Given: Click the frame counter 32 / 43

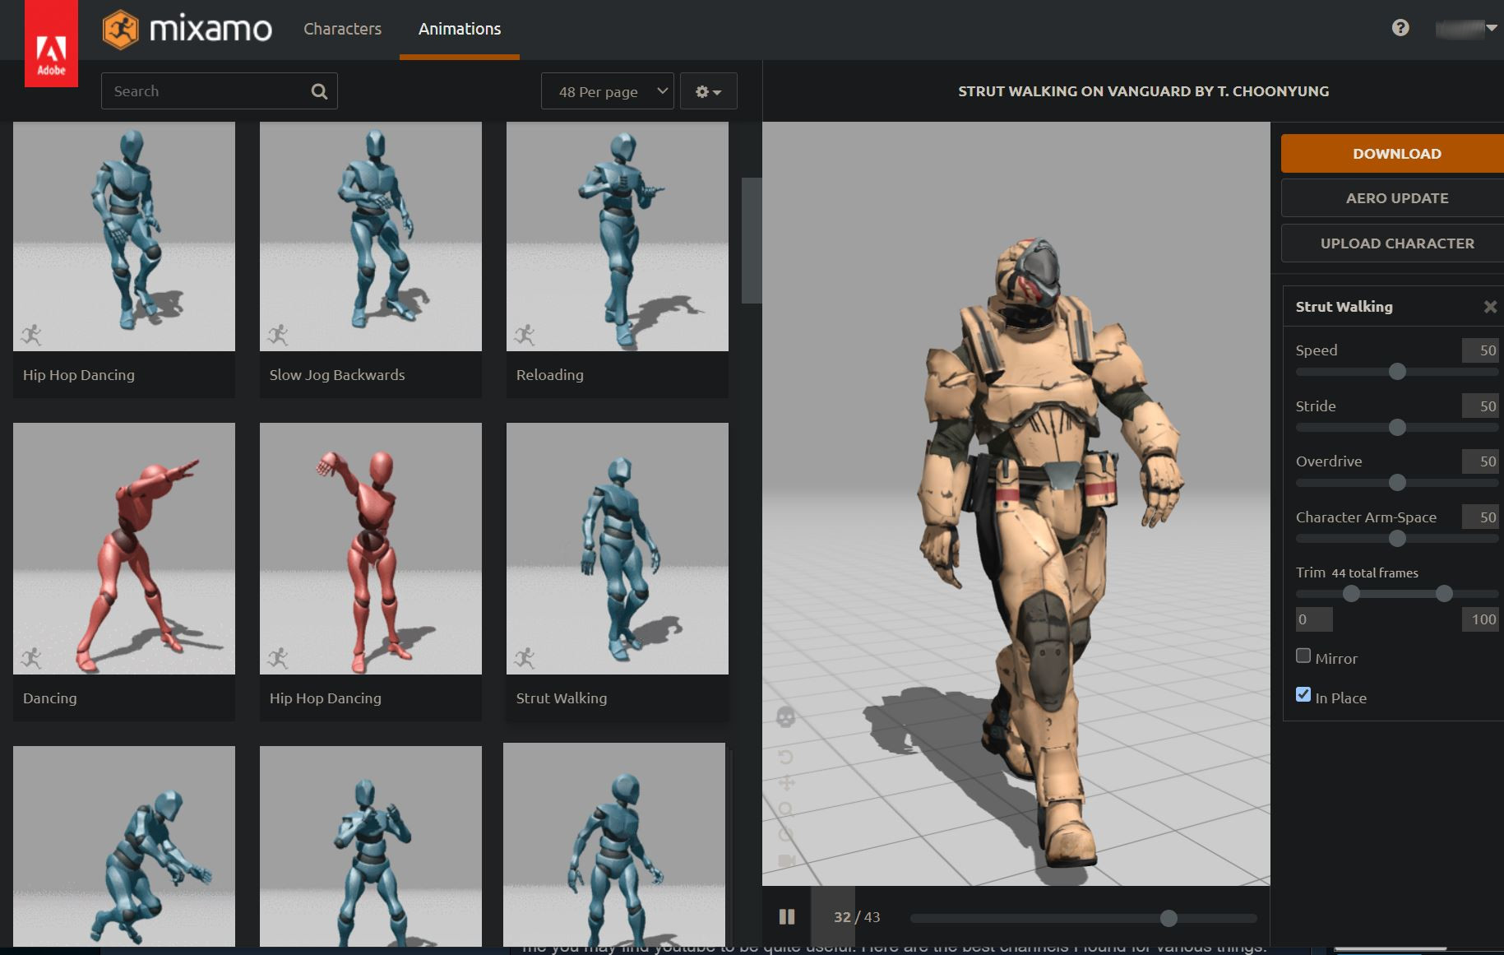Looking at the screenshot, I should click(857, 917).
